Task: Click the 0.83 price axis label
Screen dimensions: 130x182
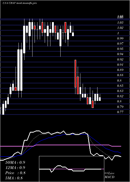Action: pyautogui.click(x=120, y=91)
